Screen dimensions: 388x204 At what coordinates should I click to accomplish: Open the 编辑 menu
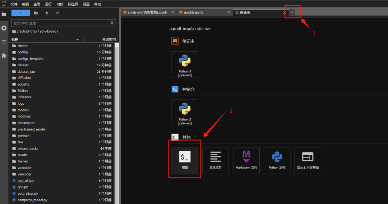coord(25,4)
